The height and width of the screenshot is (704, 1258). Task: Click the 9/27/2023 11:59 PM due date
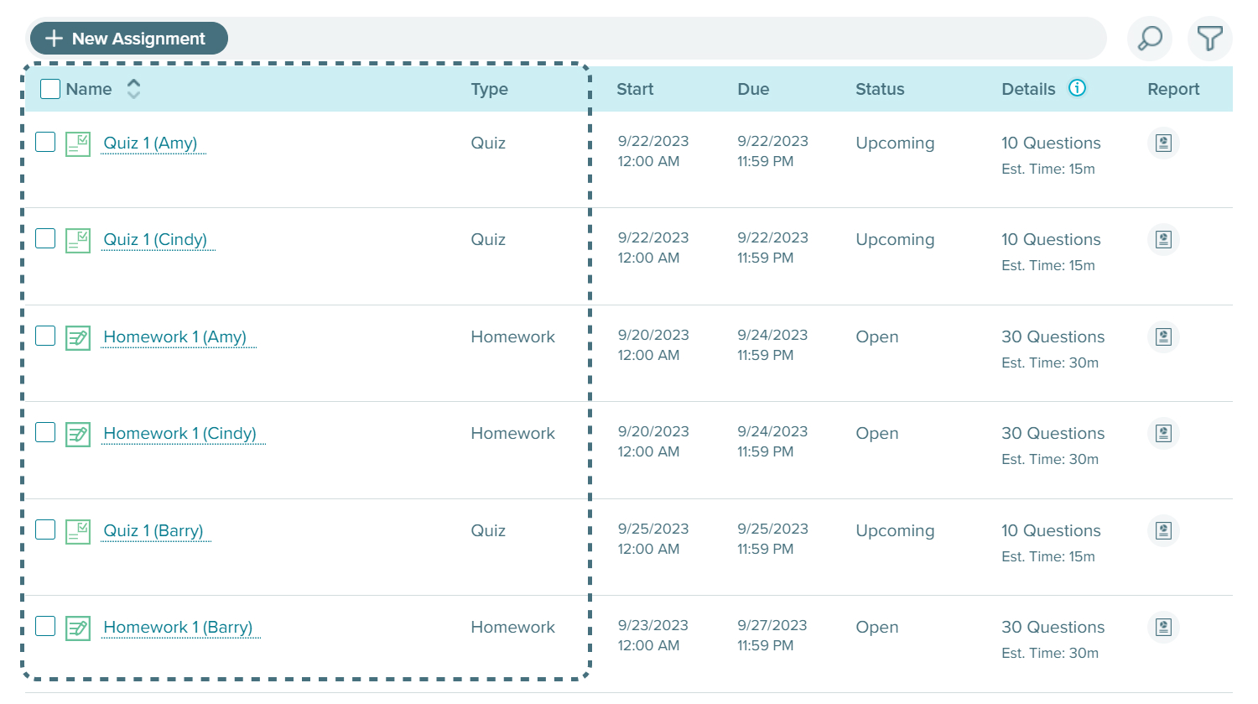[772, 635]
